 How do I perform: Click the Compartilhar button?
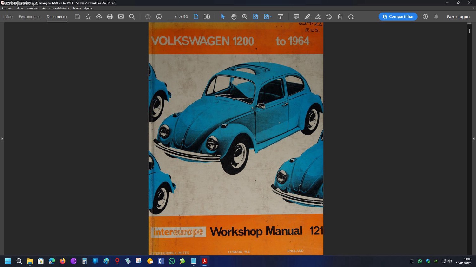[x=398, y=16]
